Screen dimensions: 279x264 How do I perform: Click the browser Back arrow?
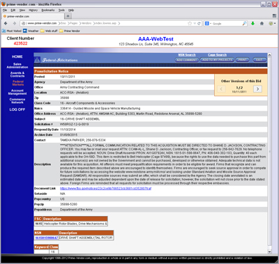[x=6, y=24]
